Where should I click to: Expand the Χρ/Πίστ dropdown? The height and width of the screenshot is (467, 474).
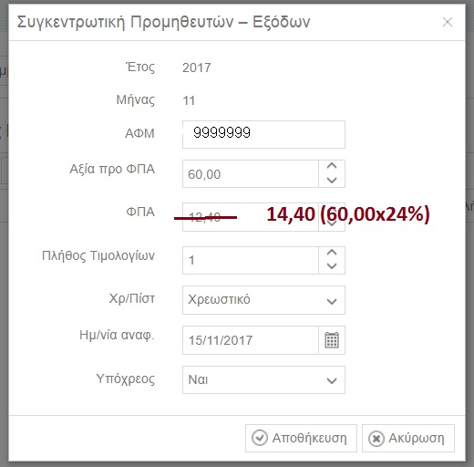(x=332, y=301)
